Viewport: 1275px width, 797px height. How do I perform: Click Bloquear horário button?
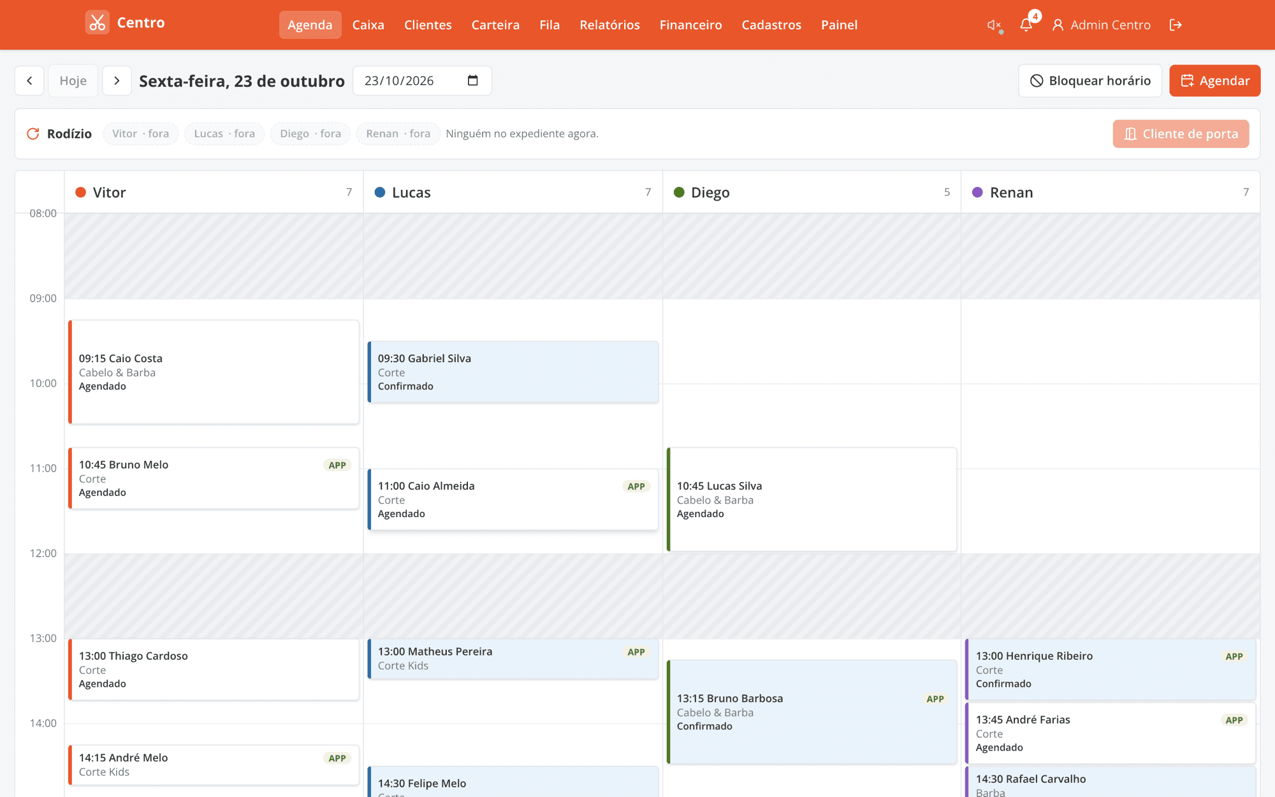1090,81
